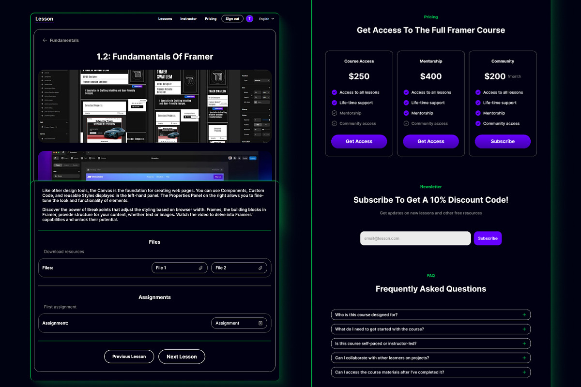The image size is (581, 387).
Task: Download File 1
Action: 179,268
